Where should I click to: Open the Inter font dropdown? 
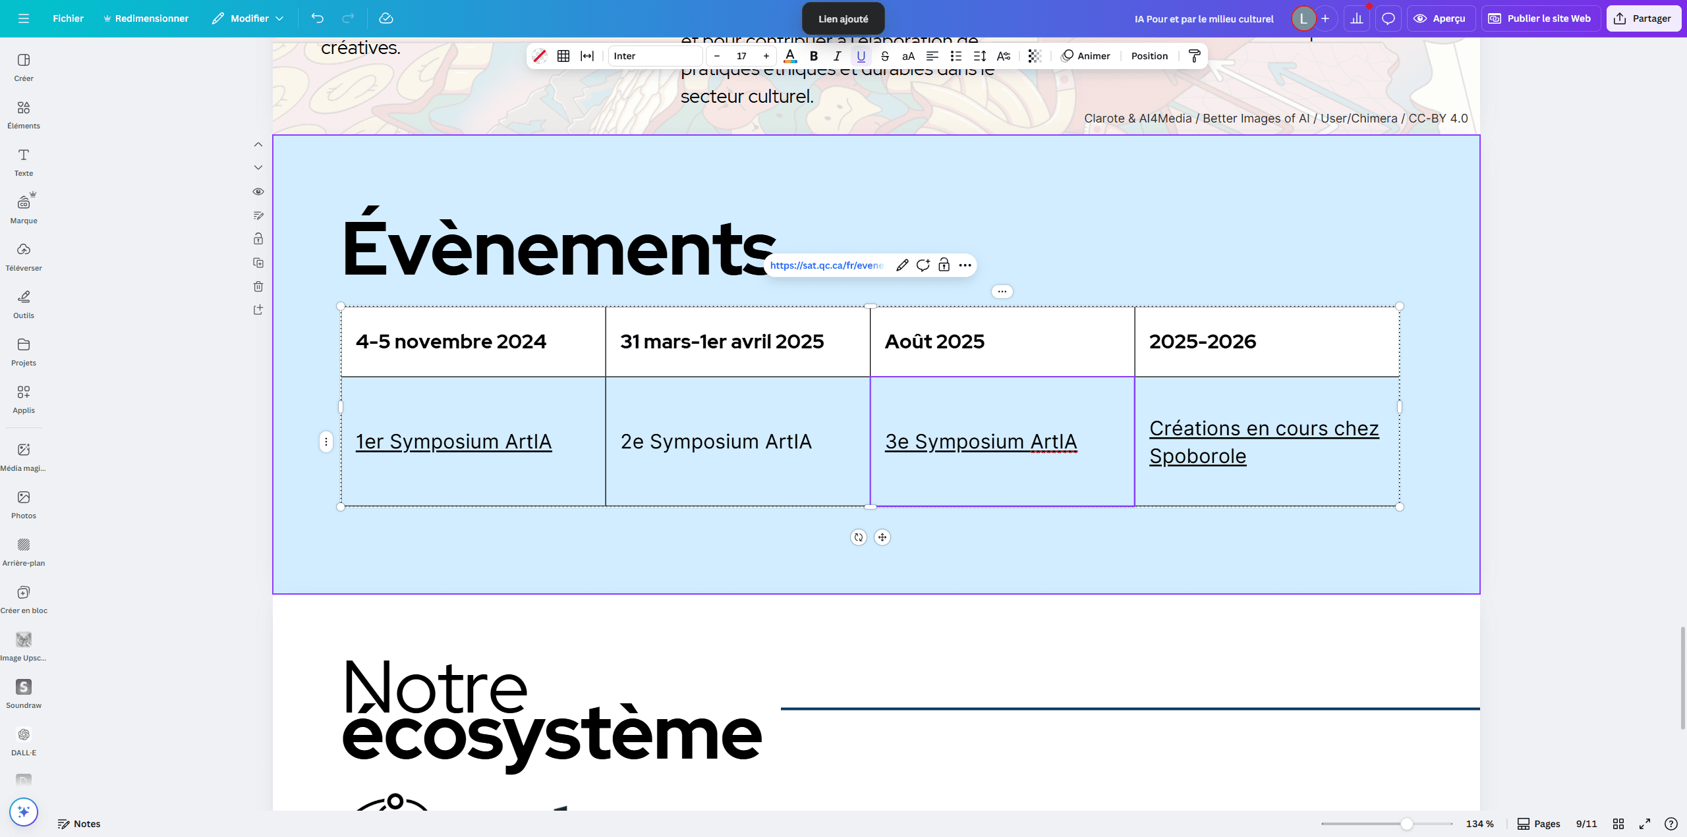pyautogui.click(x=655, y=56)
